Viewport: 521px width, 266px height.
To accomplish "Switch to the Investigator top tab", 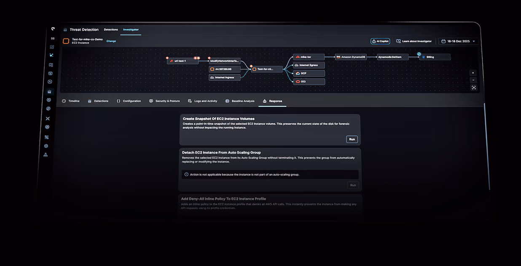I will pos(131,30).
